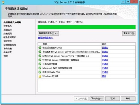Click the SQL Server setup title bar icon

point(3,2)
